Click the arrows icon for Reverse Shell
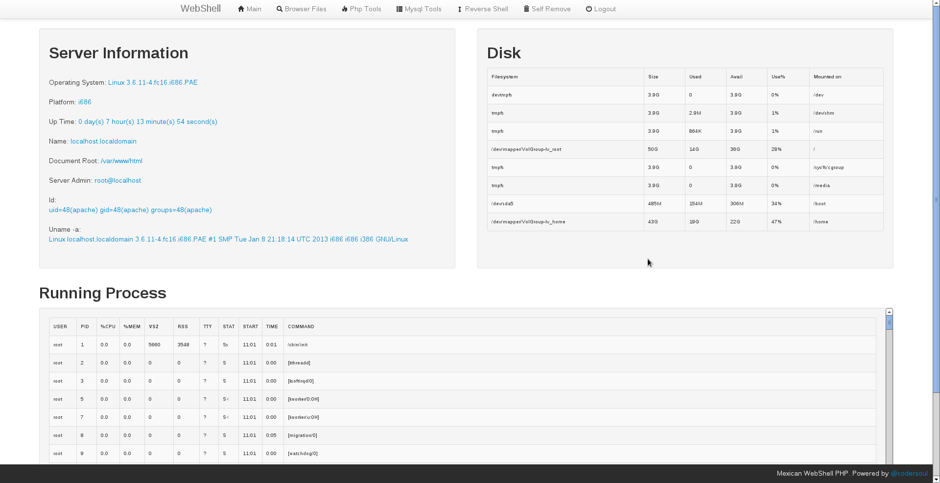 point(460,9)
